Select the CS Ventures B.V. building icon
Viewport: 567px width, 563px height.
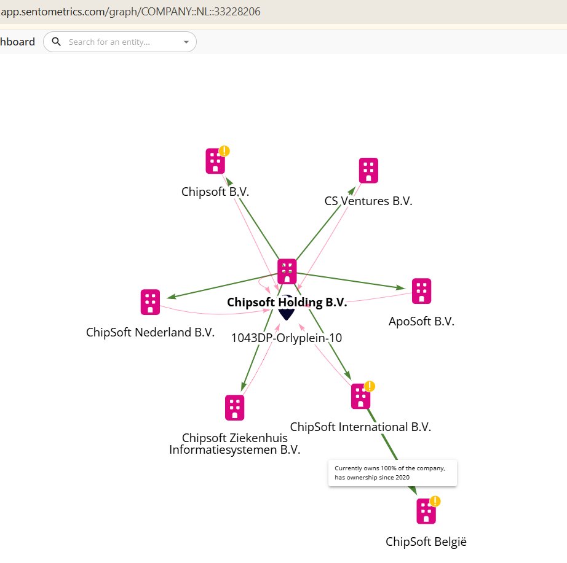[x=368, y=171]
